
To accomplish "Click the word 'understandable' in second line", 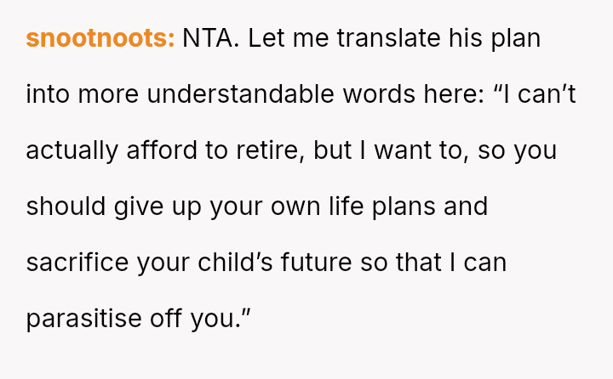I will tap(242, 94).
